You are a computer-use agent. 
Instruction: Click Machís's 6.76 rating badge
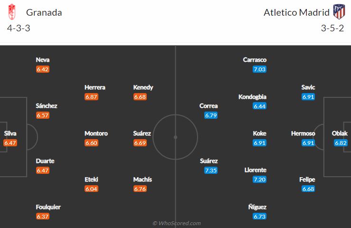pyautogui.click(x=140, y=189)
